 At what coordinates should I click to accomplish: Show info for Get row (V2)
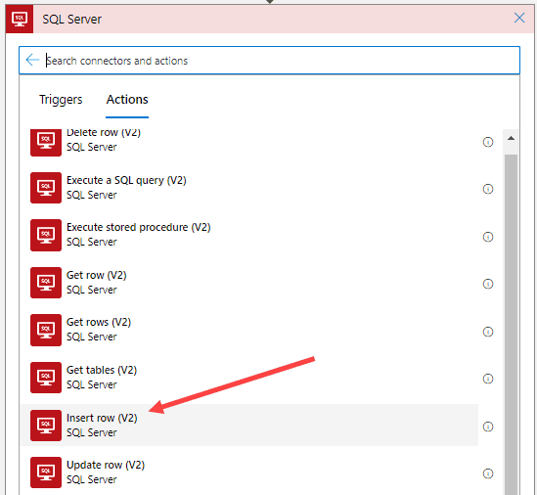coord(488,284)
